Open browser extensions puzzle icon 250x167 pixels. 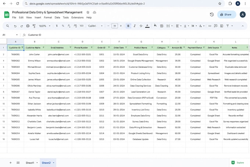coord(230,3)
